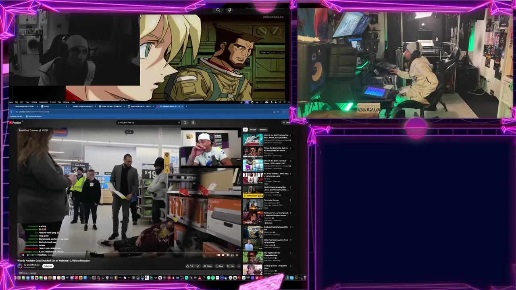Seek on the YouTube video progress bar
Screen dimensions: 516x290
[129, 252]
